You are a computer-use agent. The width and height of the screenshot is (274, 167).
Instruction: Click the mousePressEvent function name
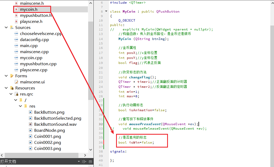click(x=145, y=124)
